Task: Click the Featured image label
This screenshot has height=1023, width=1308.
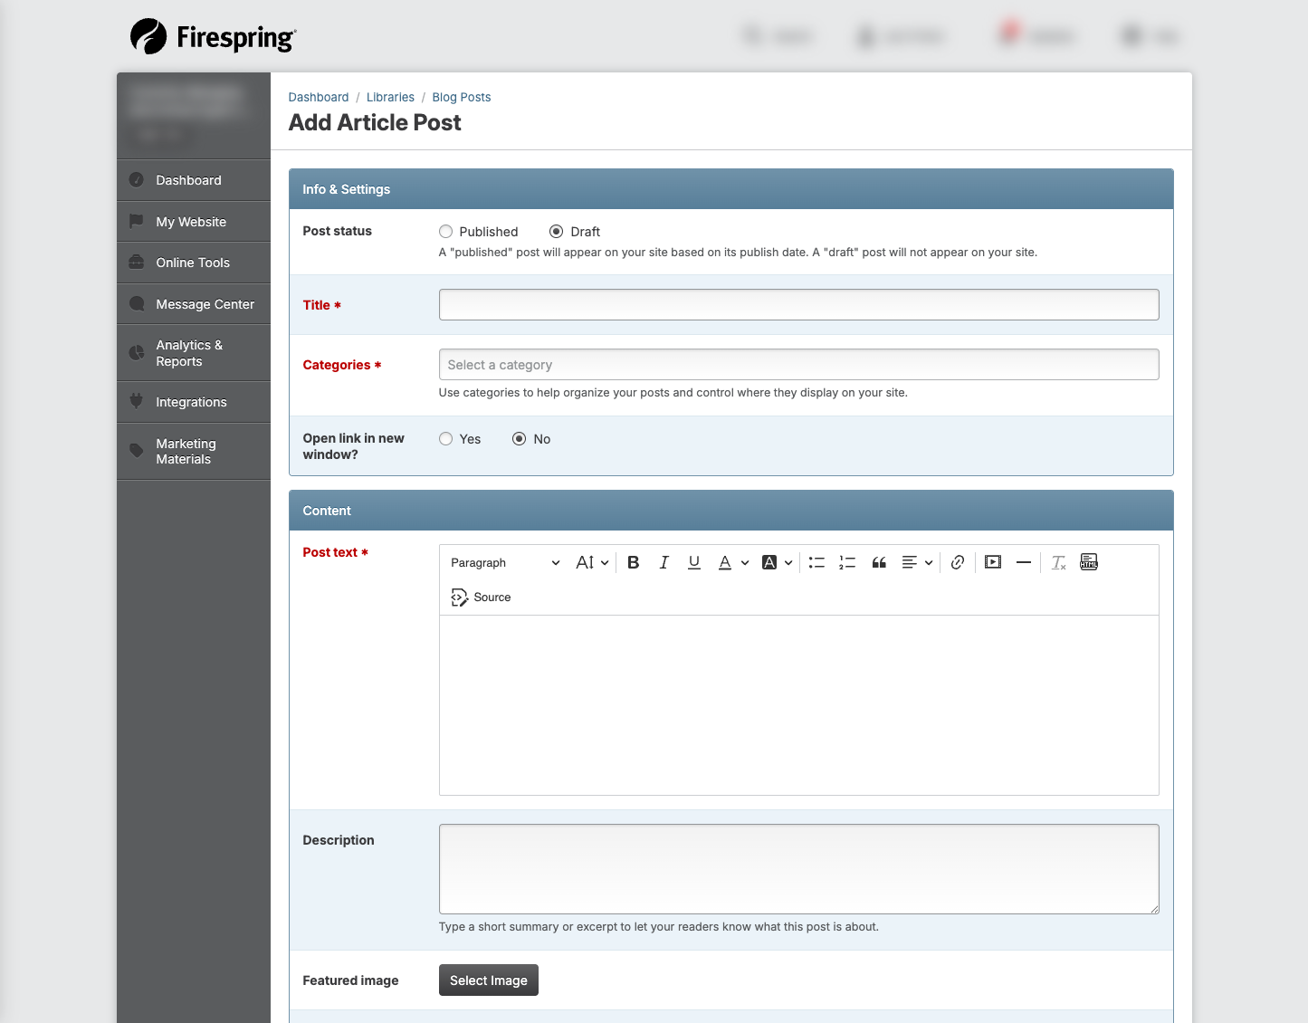Action: point(350,980)
